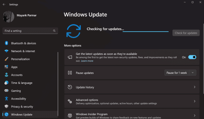Click the Windows Update sidebar icon
Screen dimensions: 204x119
[6, 114]
